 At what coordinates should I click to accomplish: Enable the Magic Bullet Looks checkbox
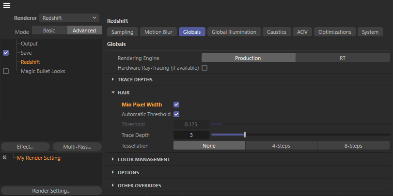pos(6,71)
